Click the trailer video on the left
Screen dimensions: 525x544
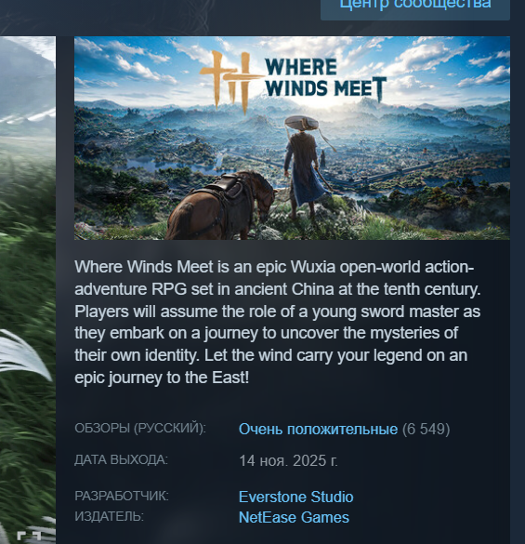click(x=28, y=290)
